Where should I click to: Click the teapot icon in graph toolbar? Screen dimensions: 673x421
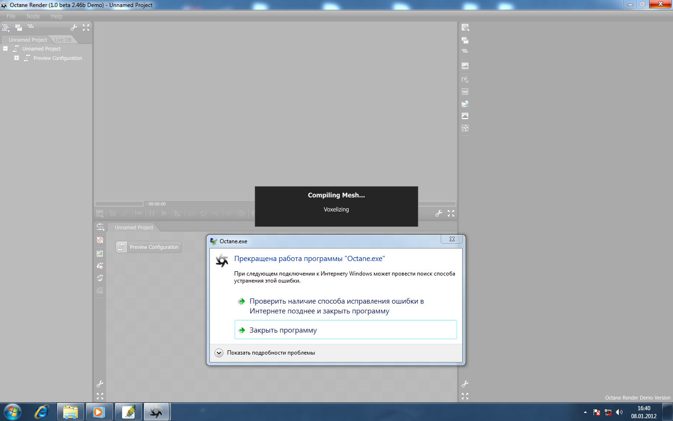pos(100,278)
